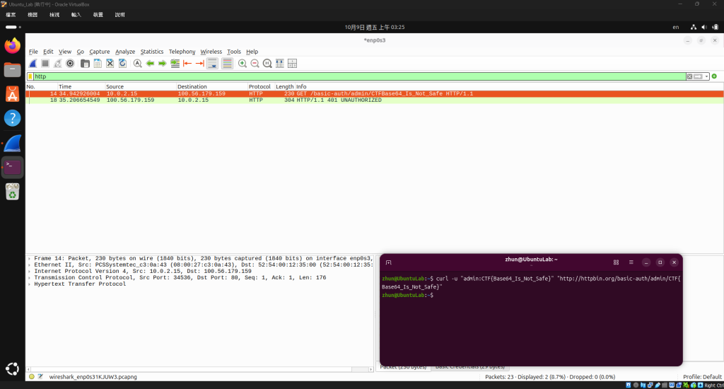Expand Frame 14 details

click(x=30, y=259)
